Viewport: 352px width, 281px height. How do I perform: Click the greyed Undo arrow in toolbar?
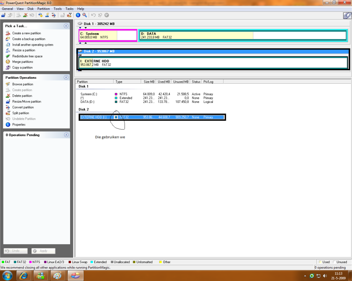click(93, 15)
